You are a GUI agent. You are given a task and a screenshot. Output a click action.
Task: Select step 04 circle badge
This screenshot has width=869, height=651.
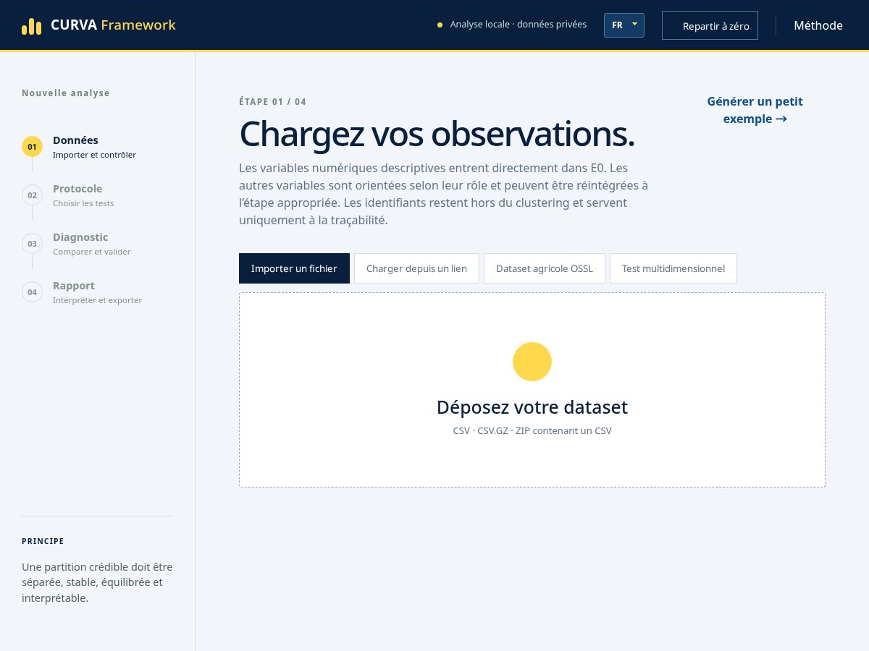[32, 292]
